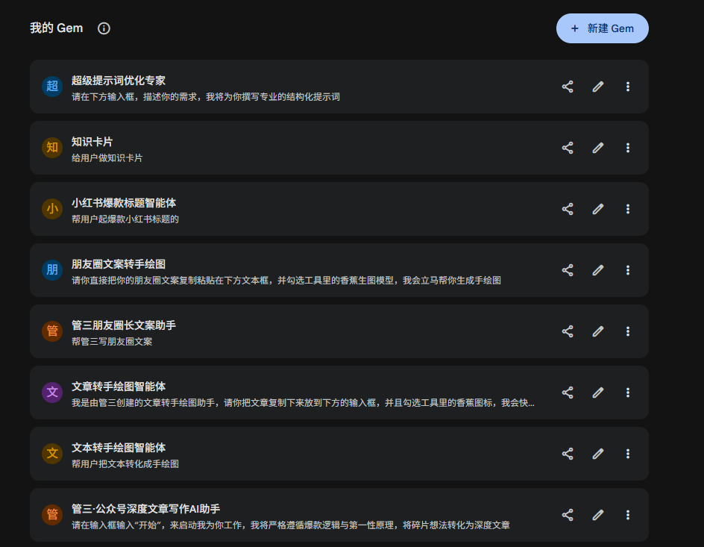
Task: Open more options for 超级提示词优化专家
Action: tap(628, 87)
